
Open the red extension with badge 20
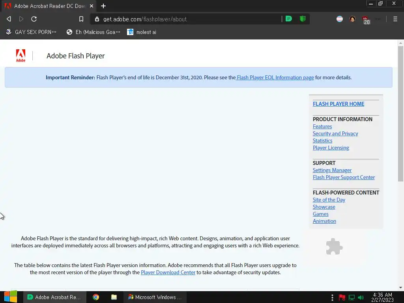coord(366,20)
